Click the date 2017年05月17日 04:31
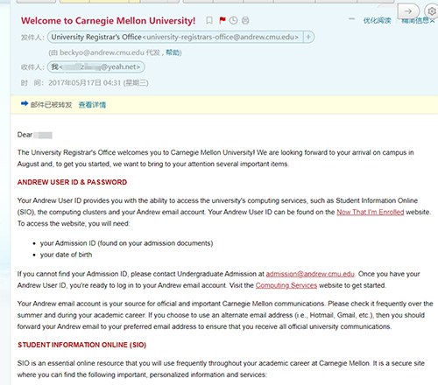The width and height of the screenshot is (438, 385). point(85,83)
